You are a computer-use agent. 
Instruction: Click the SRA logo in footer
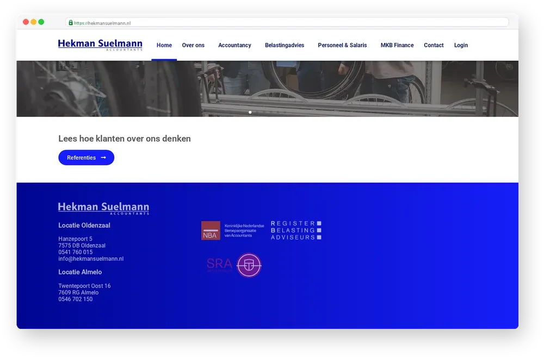[219, 265]
